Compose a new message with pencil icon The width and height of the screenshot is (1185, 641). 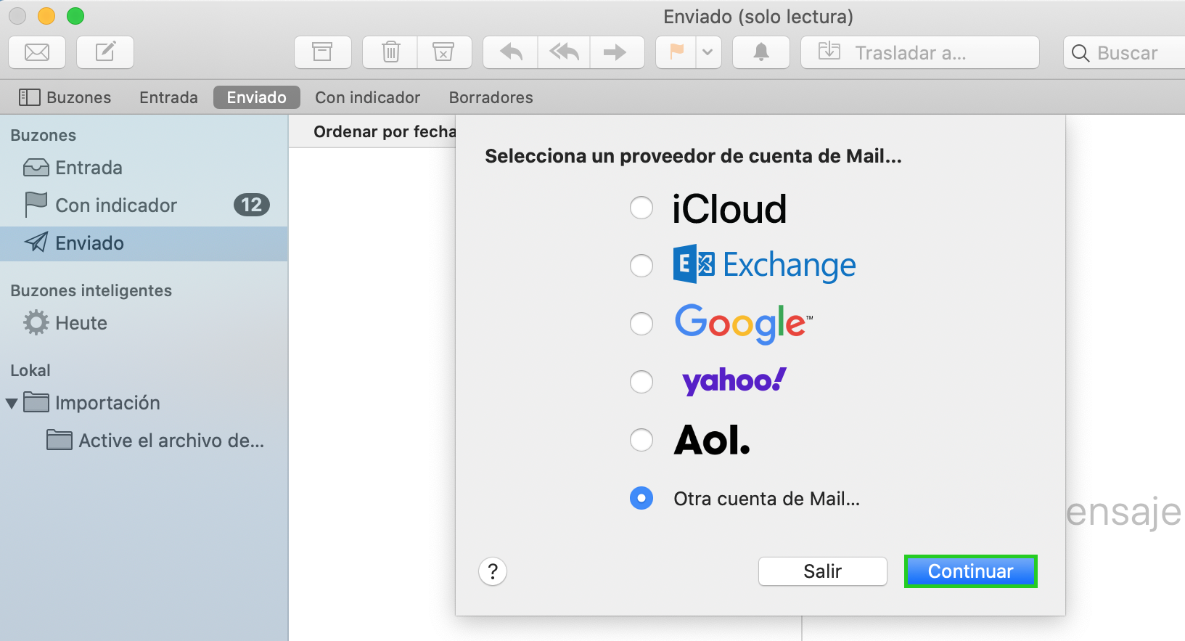pyautogui.click(x=105, y=52)
